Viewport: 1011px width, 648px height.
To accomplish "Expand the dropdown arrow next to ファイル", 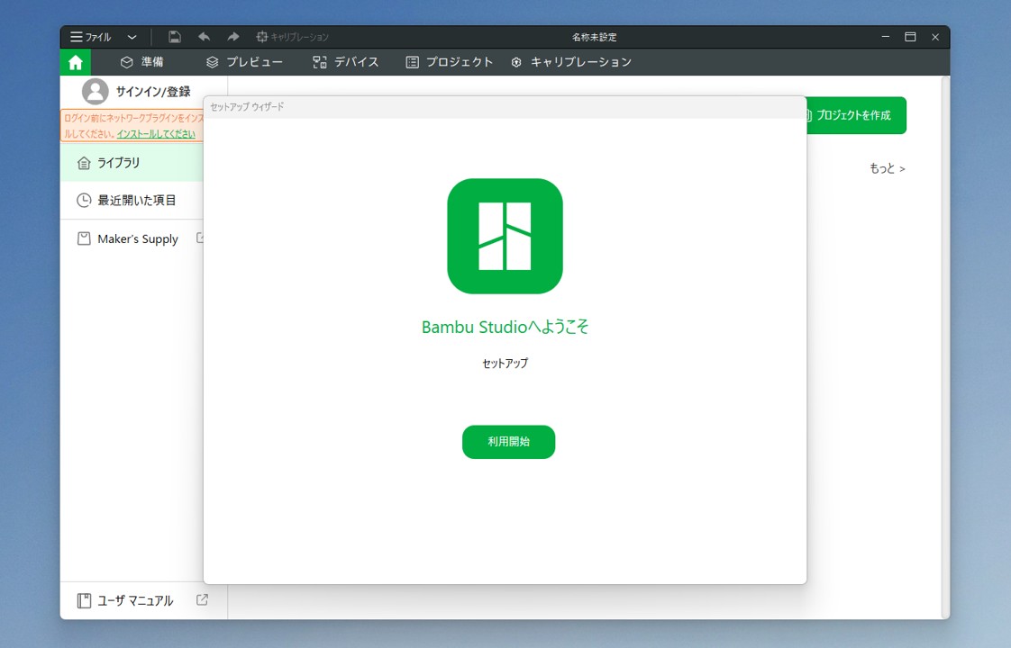I will 132,38.
